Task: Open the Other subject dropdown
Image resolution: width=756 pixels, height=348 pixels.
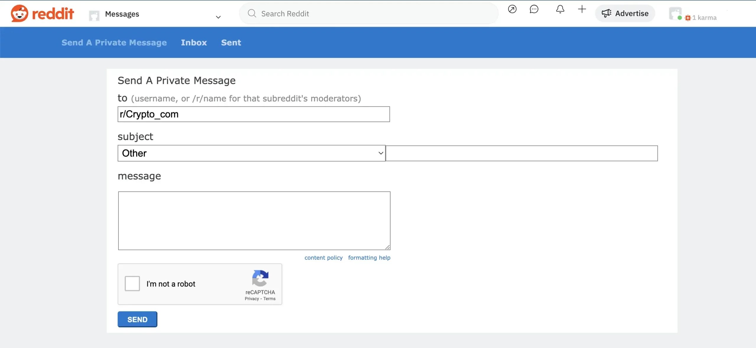Action: (251, 153)
